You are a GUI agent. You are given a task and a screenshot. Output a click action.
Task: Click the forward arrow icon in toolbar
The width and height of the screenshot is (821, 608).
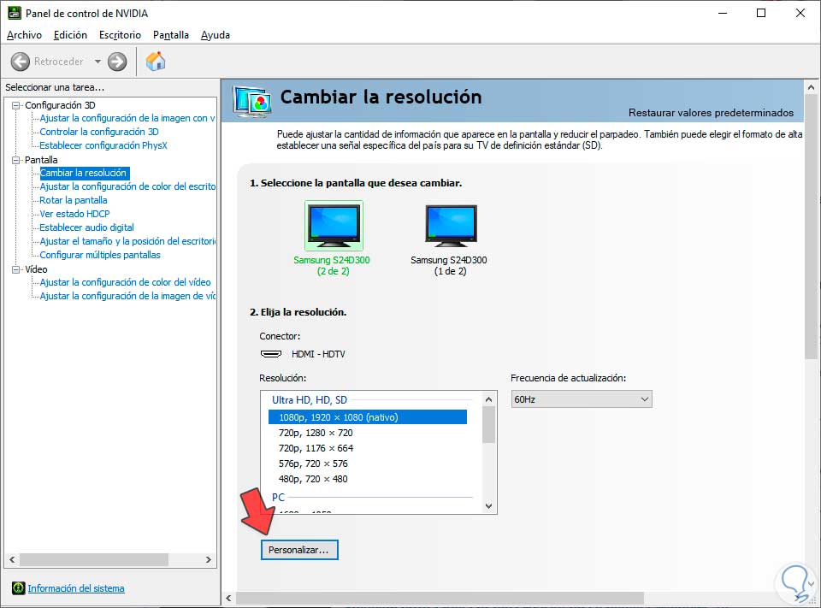point(117,62)
